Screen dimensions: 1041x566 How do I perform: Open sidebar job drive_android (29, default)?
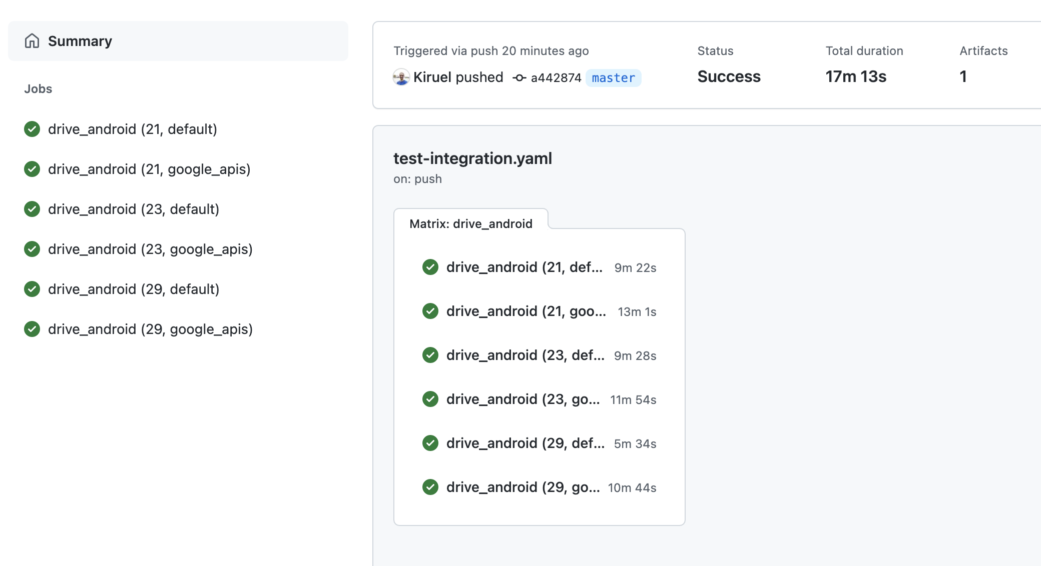click(x=134, y=289)
